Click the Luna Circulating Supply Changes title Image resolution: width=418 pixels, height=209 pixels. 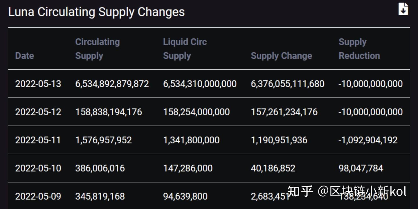[96, 12]
